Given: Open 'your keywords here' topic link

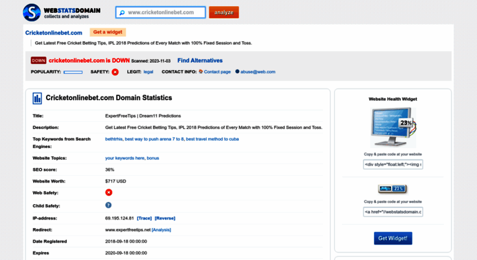Looking at the screenshot, I should click(125, 158).
